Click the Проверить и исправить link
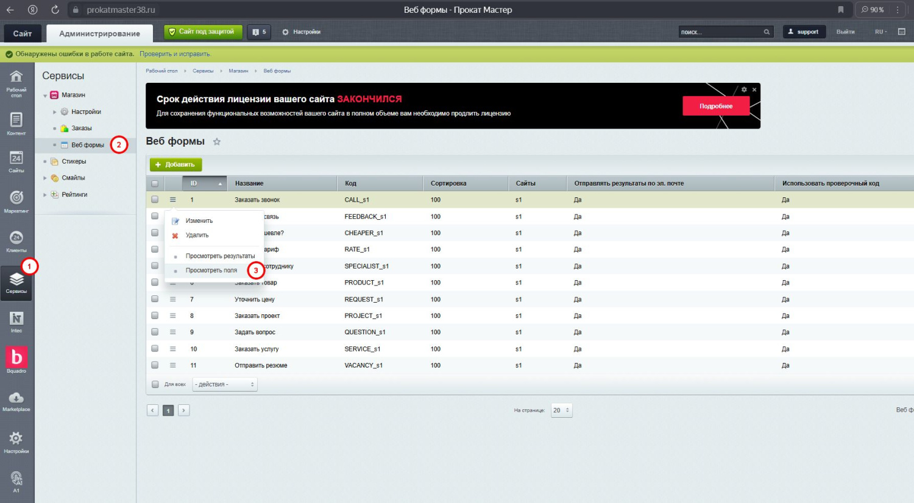This screenshot has height=503, width=914. pos(175,54)
